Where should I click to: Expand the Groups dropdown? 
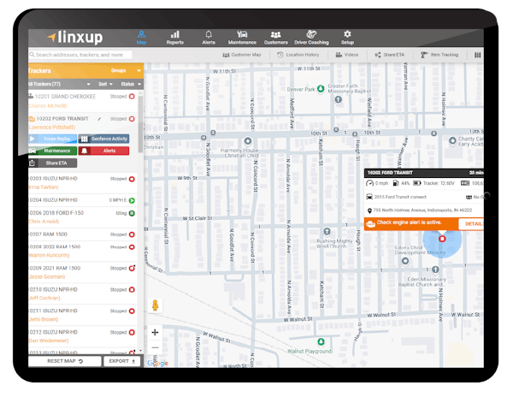pos(126,70)
